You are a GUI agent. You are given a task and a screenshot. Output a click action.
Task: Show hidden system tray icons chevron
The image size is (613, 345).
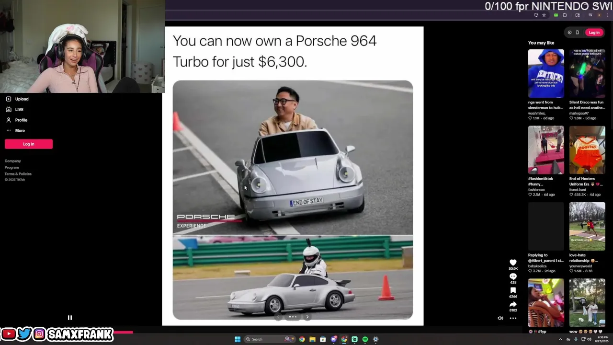tap(560, 339)
